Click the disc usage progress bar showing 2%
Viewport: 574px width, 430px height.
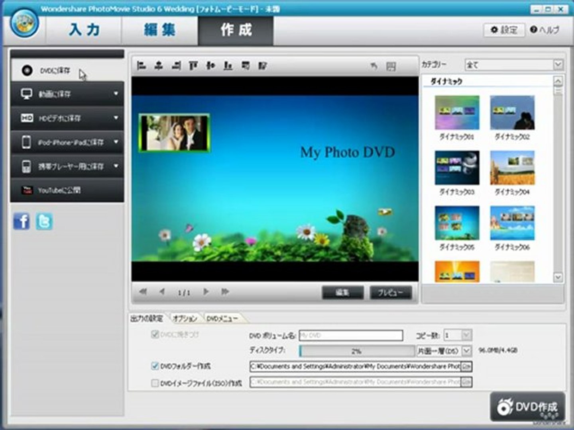(357, 351)
